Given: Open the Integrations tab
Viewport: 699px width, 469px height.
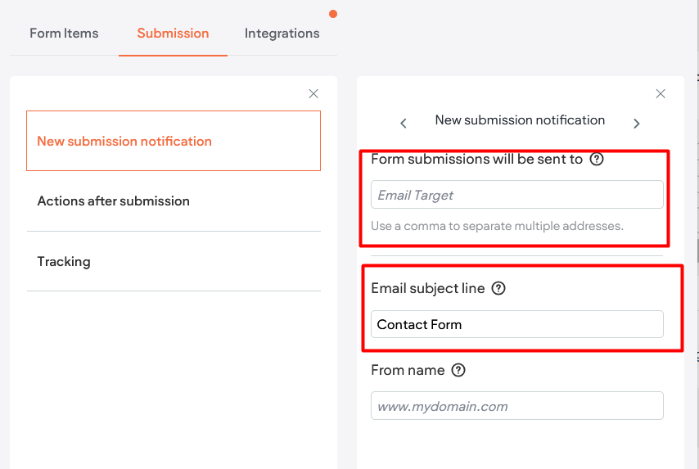Looking at the screenshot, I should coord(282,34).
